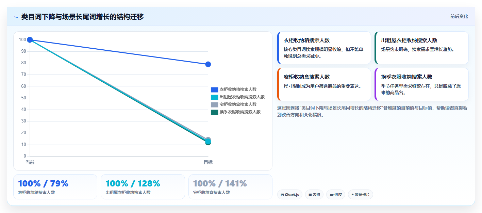Open the 换季衣服收纳搜索人数 description card
The height and width of the screenshot is (213, 482).
(x=421, y=84)
